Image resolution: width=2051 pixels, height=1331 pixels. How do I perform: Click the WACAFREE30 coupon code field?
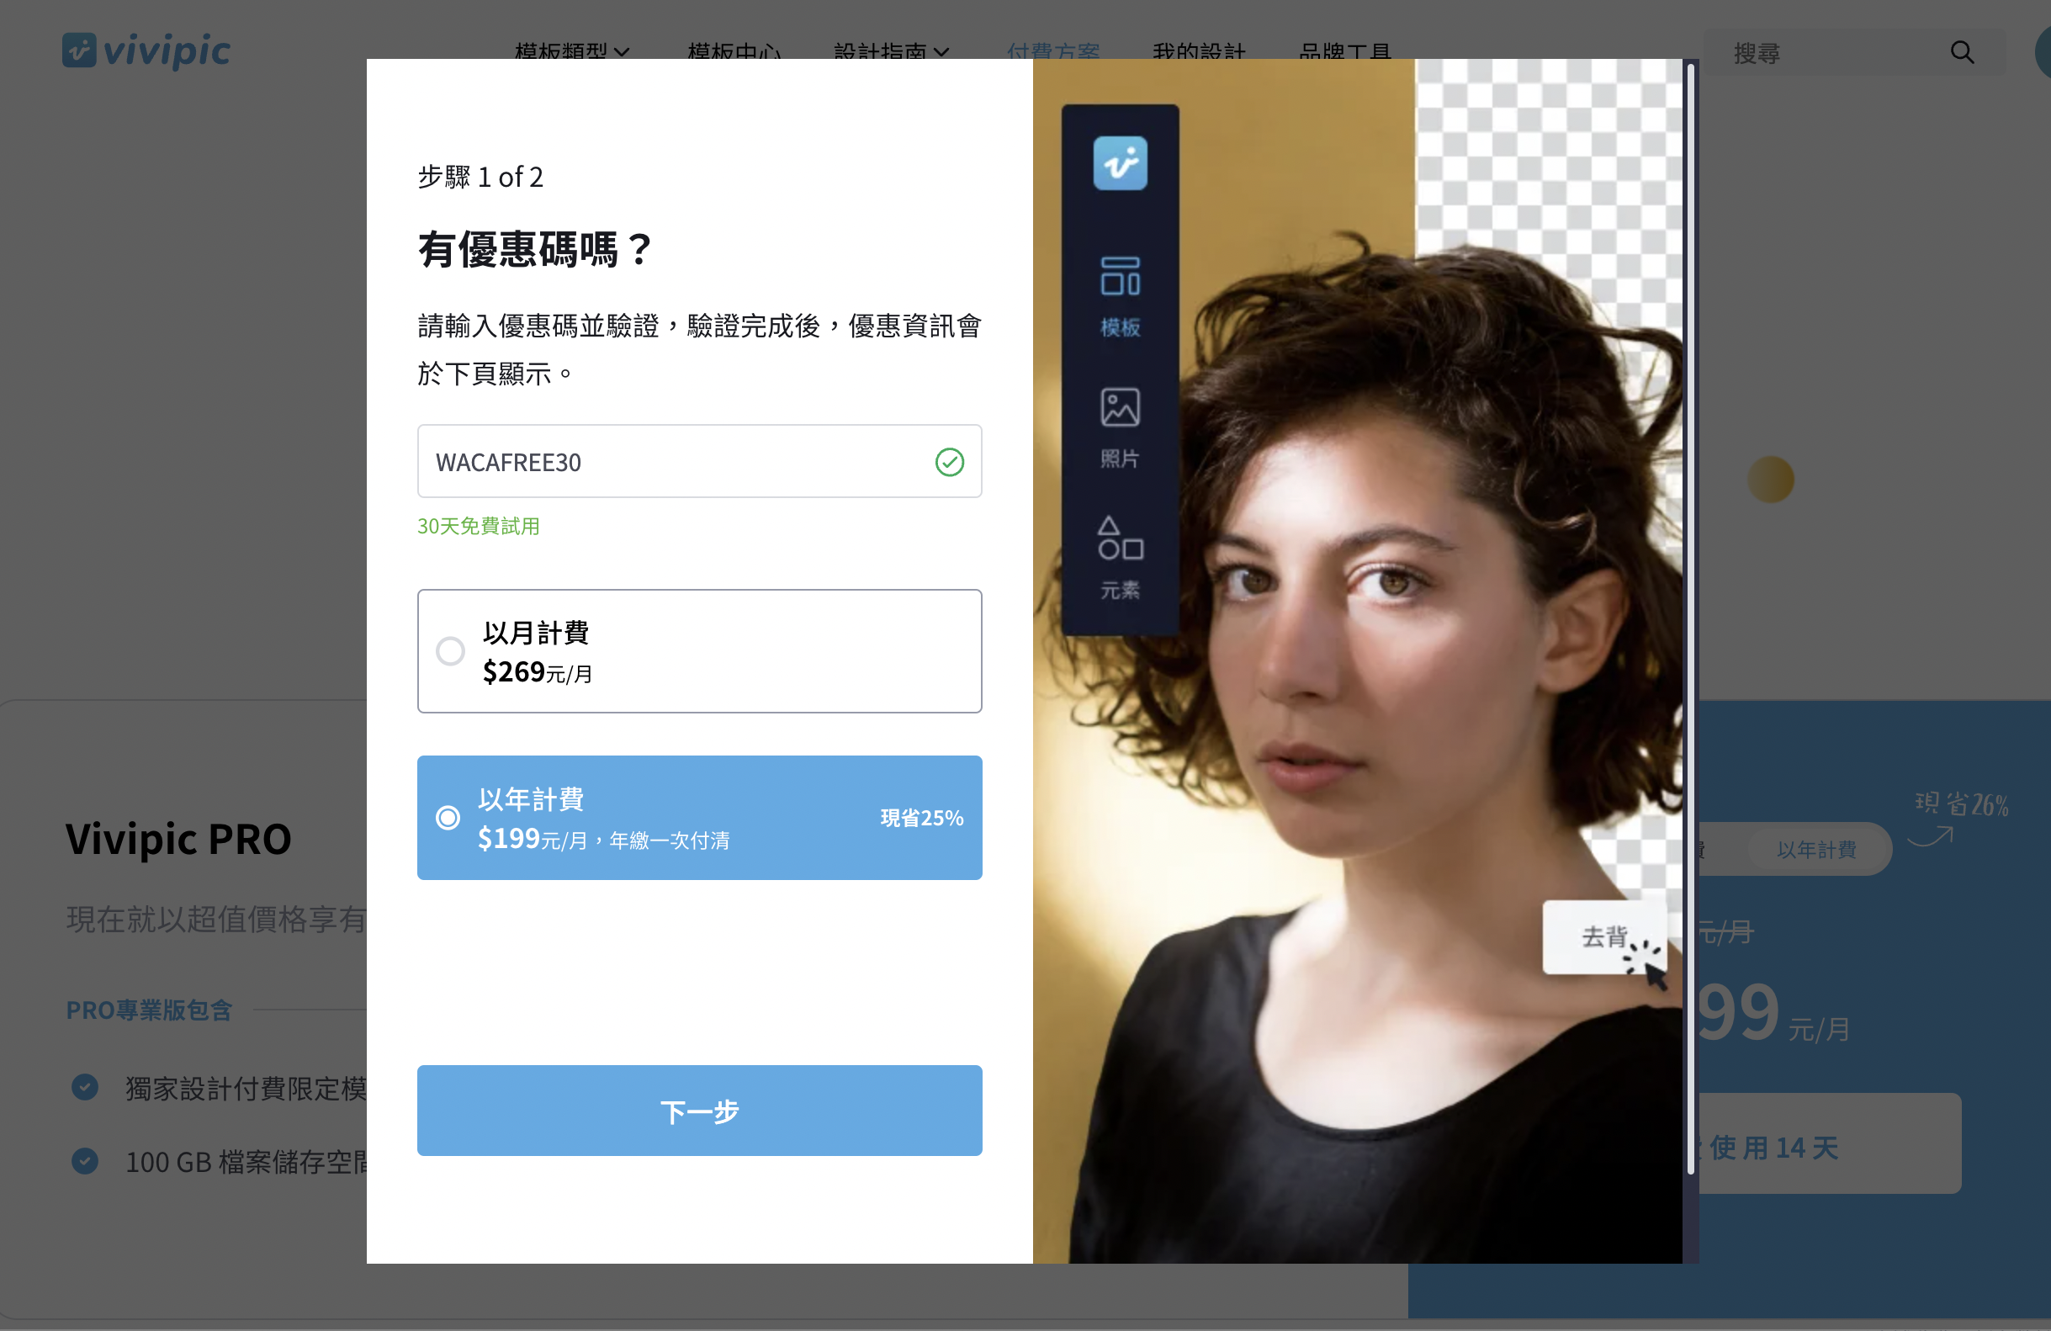pos(700,461)
